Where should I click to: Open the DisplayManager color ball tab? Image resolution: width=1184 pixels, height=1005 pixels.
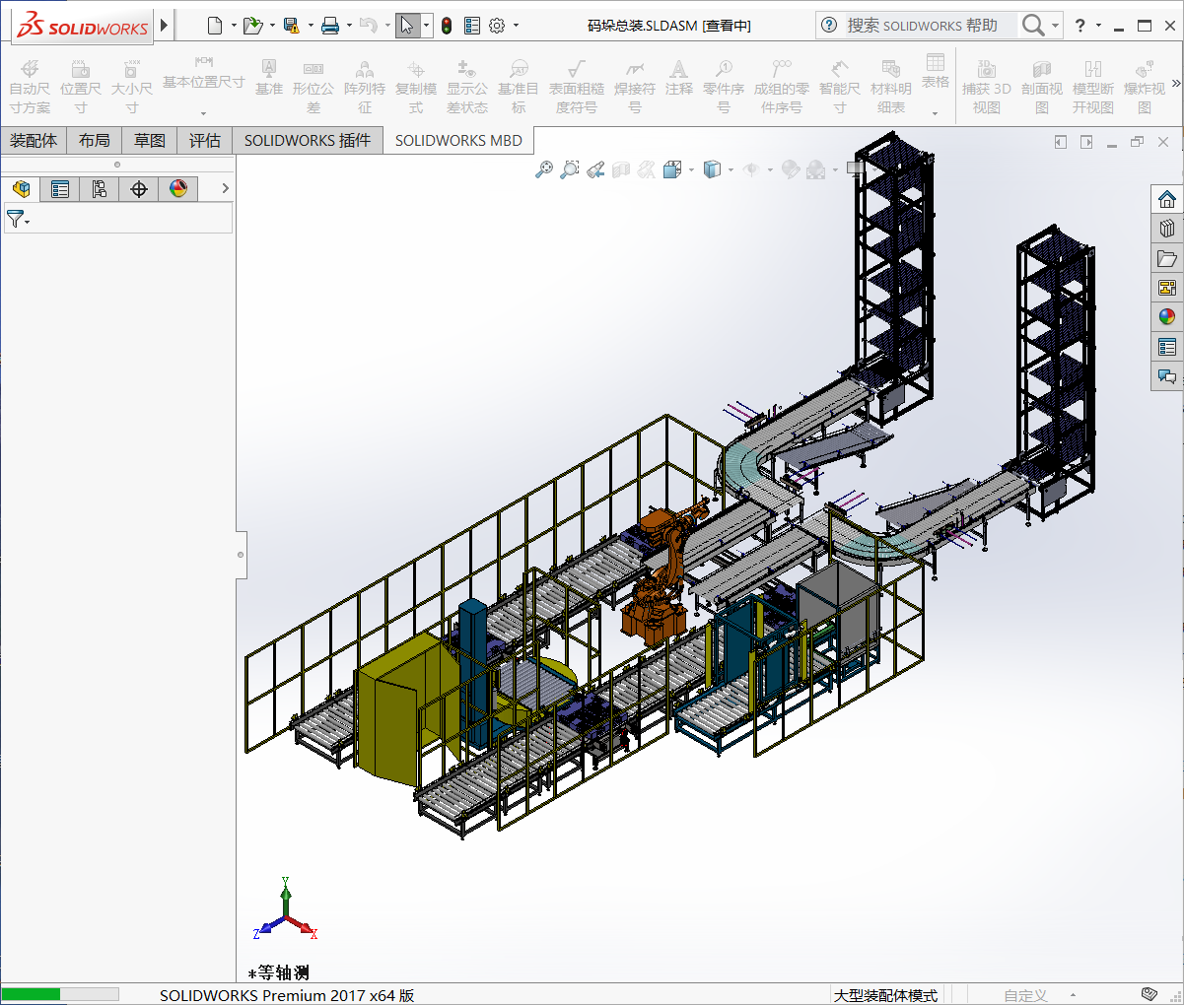click(x=178, y=189)
